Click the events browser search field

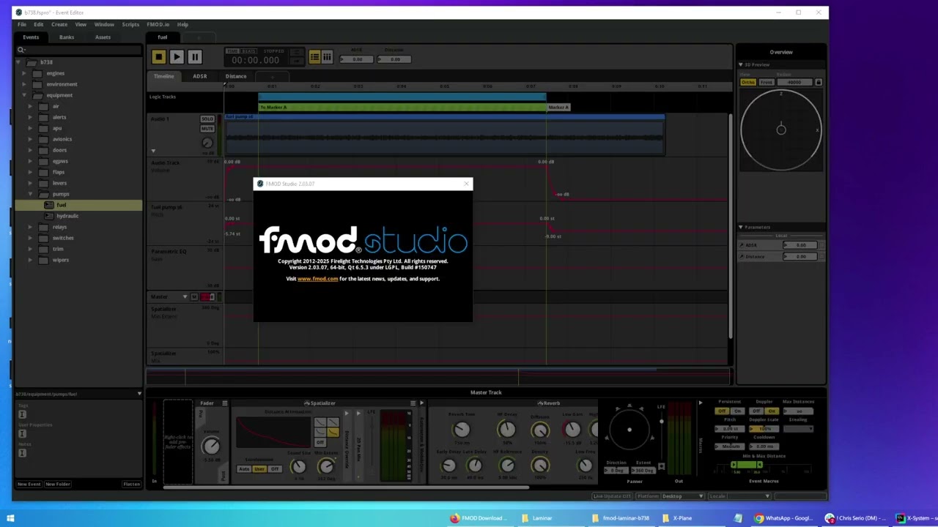79,50
